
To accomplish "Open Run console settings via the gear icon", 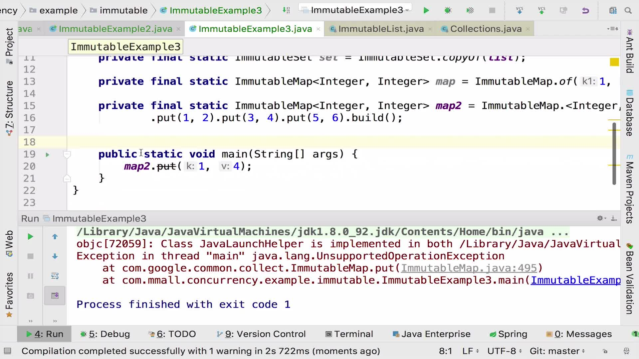I will (601, 218).
